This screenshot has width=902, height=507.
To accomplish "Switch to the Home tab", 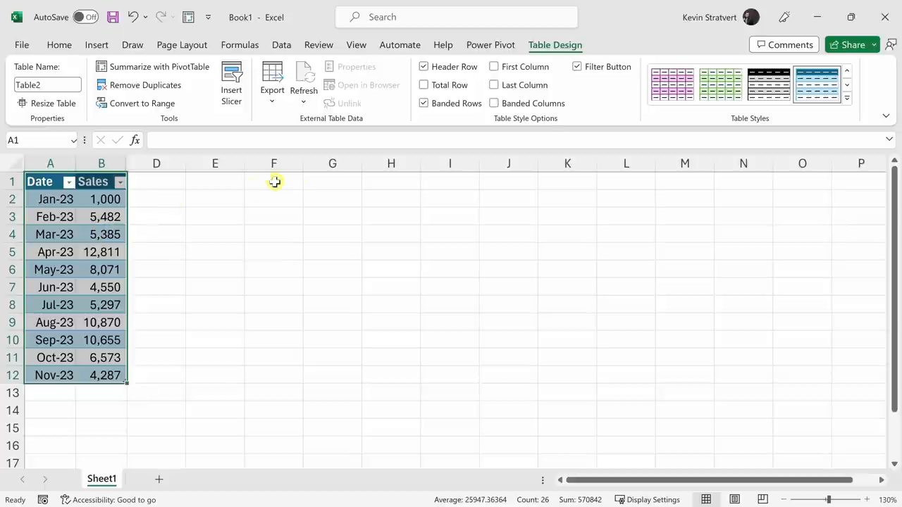I will point(59,44).
